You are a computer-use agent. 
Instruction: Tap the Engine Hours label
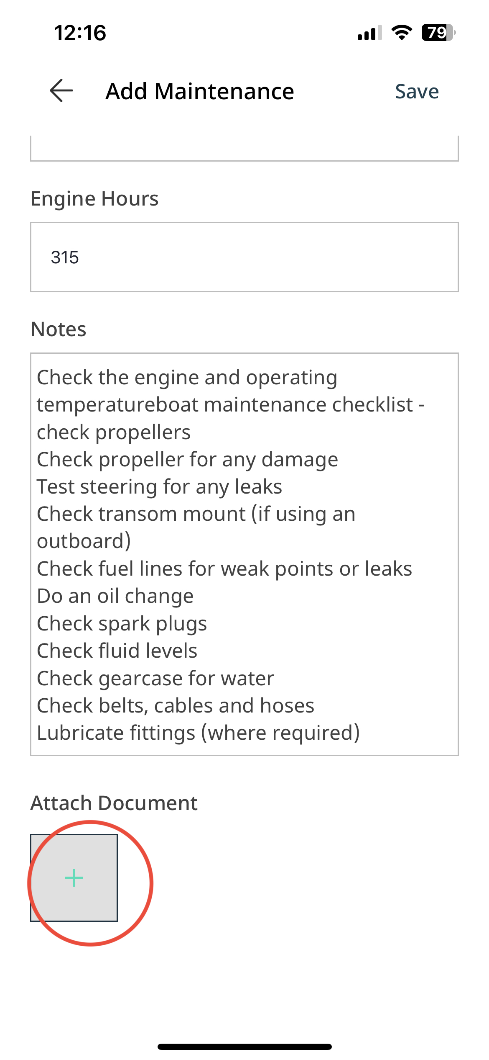[95, 198]
